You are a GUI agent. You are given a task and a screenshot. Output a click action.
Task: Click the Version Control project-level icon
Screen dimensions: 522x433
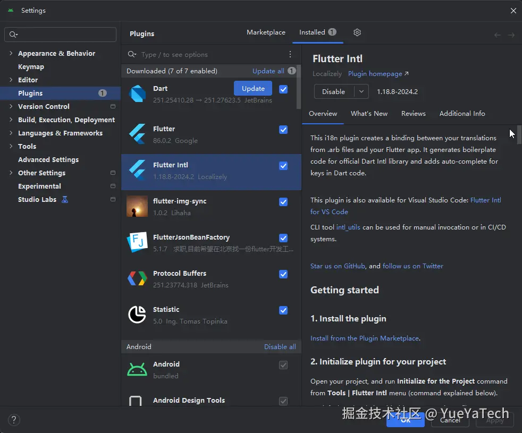[113, 106]
